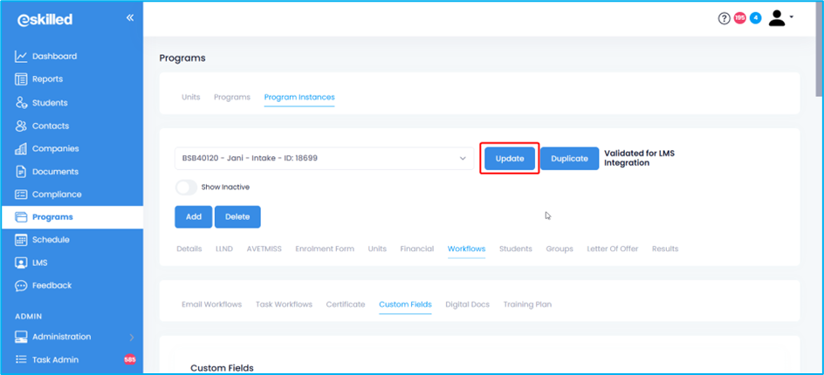Click the Delete button
Screen dimensions: 824x375
coord(237,217)
